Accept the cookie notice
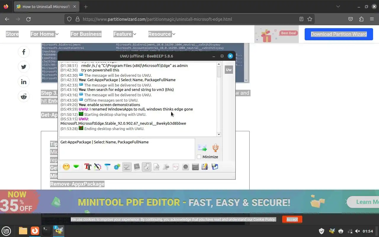This screenshot has width=379, height=237. coord(292,219)
